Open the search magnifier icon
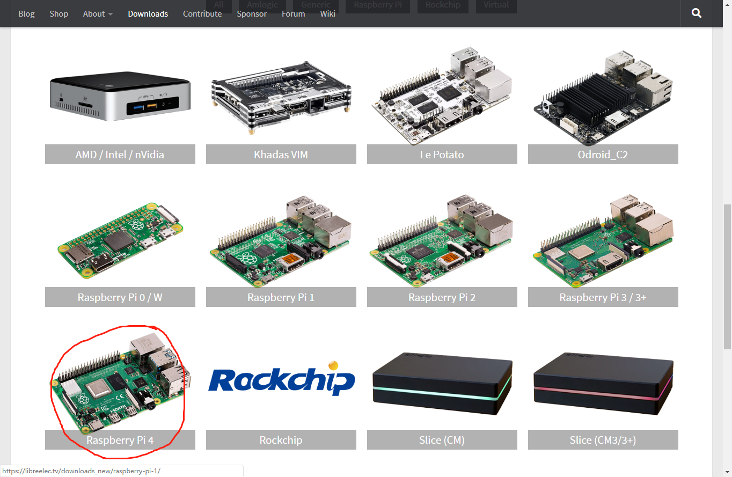732x477 pixels. (697, 13)
